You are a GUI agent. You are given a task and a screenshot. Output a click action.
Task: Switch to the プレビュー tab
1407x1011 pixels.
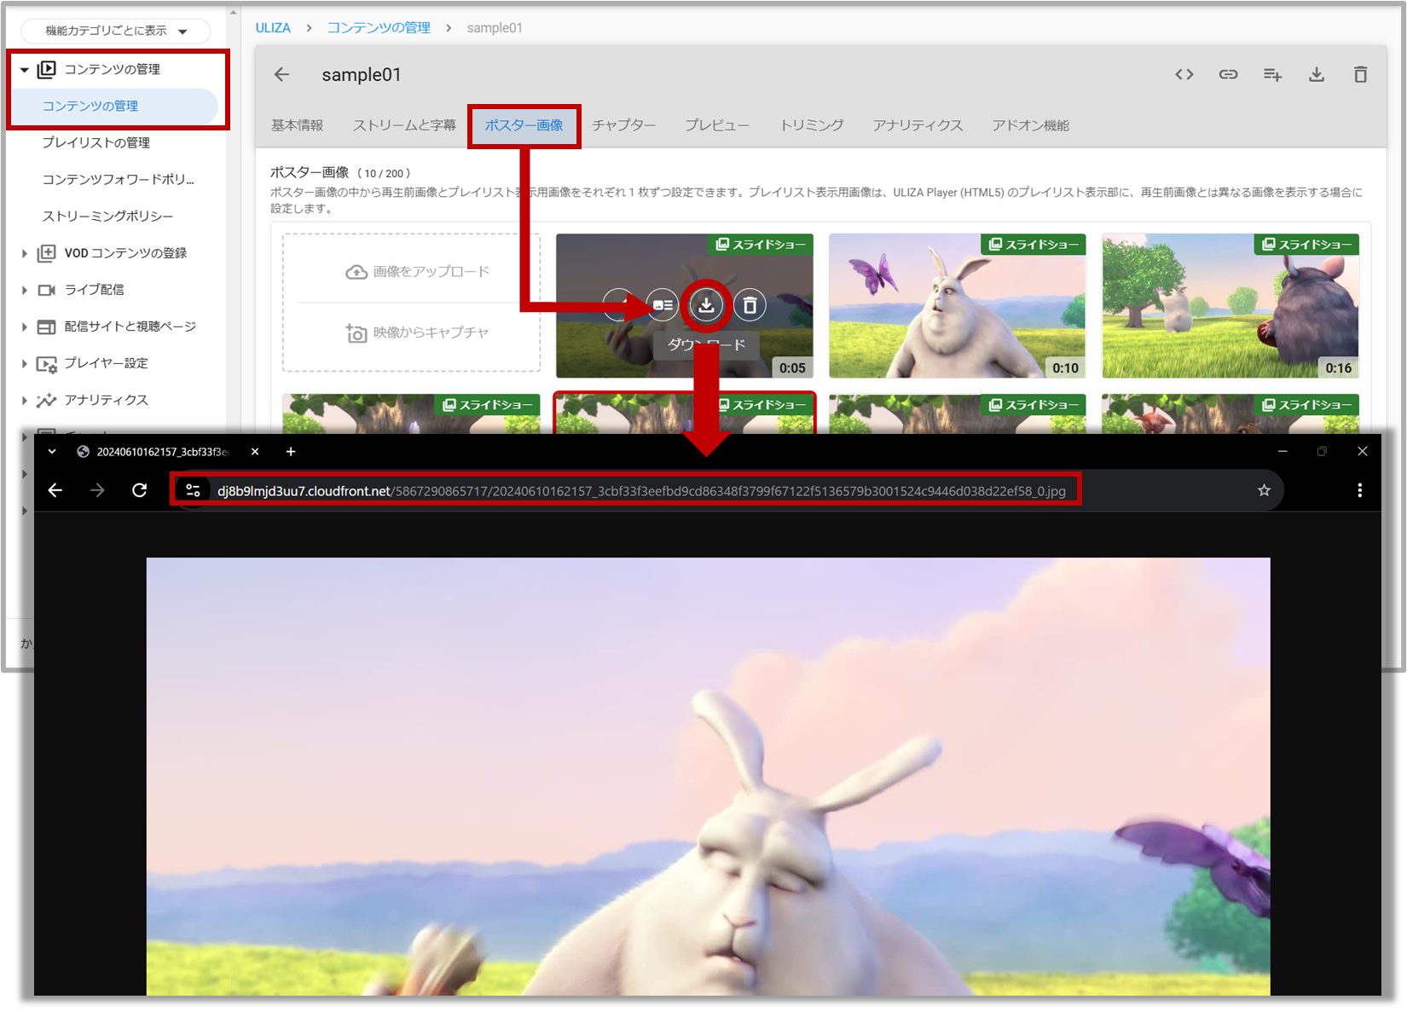717,125
